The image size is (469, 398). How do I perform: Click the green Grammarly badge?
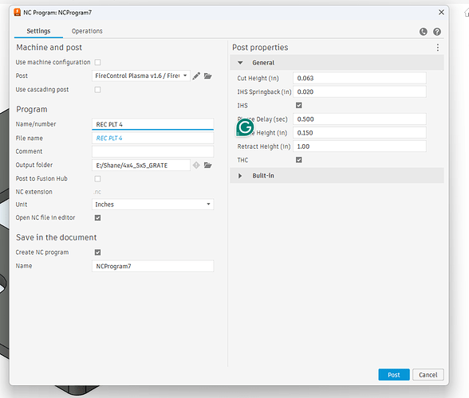click(245, 127)
